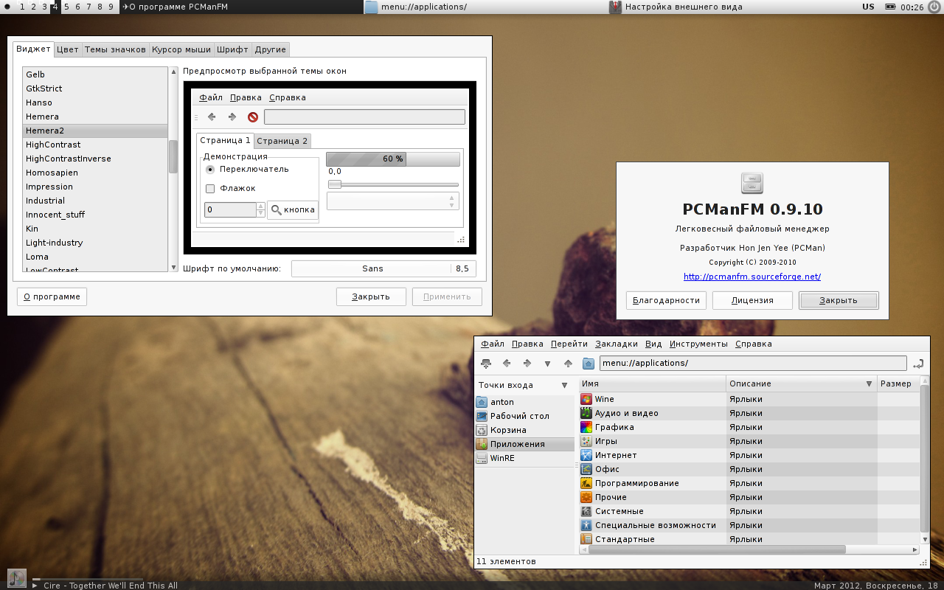Open the pcmanfm.sourceforge.net link
944x590 pixels.
click(x=752, y=277)
